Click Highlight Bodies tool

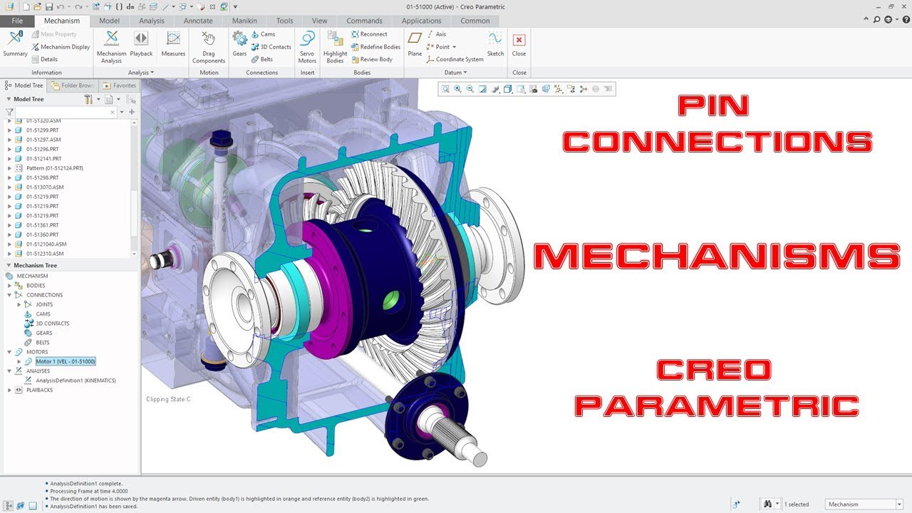[x=335, y=47]
